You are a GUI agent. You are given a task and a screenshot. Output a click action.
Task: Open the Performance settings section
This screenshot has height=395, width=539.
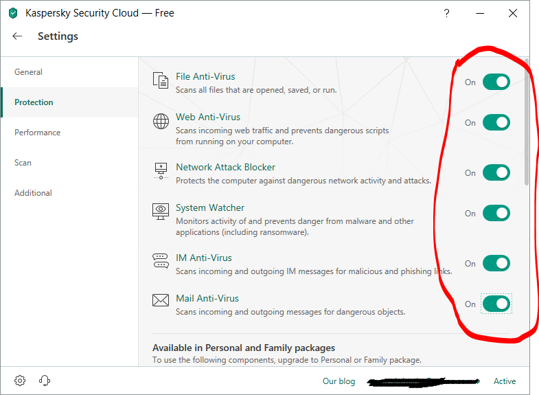click(38, 133)
